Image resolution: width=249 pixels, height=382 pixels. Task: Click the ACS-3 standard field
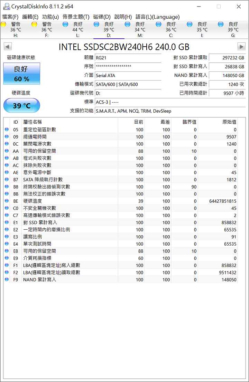(170, 102)
